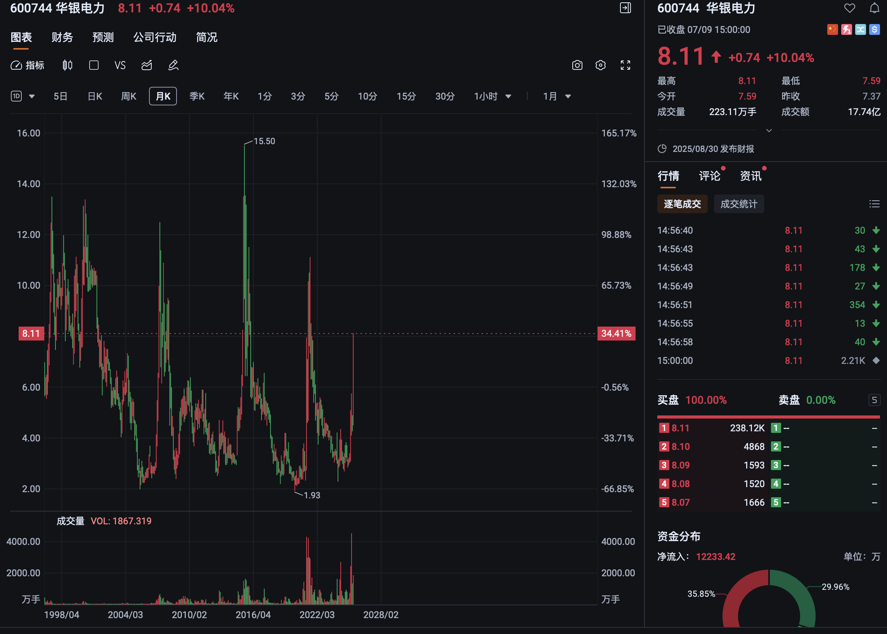Expand more quote details chevron
The image size is (887, 634).
769,130
